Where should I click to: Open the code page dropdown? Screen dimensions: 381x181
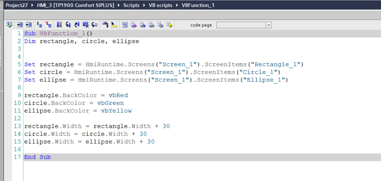coord(268,25)
